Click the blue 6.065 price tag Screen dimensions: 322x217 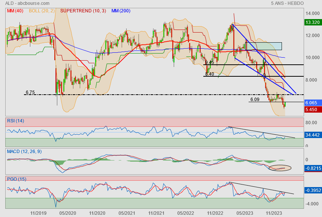coord(313,103)
